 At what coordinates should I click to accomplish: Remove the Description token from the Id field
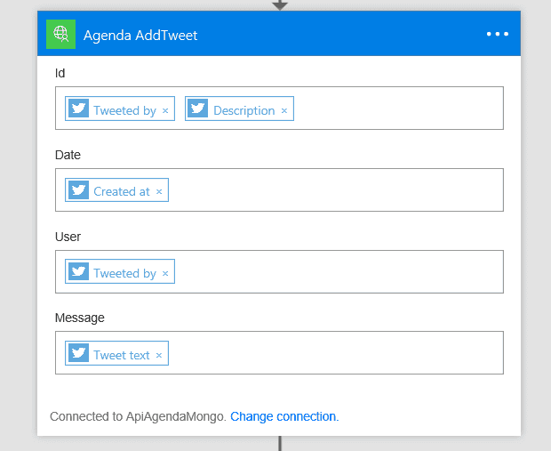pyautogui.click(x=284, y=111)
